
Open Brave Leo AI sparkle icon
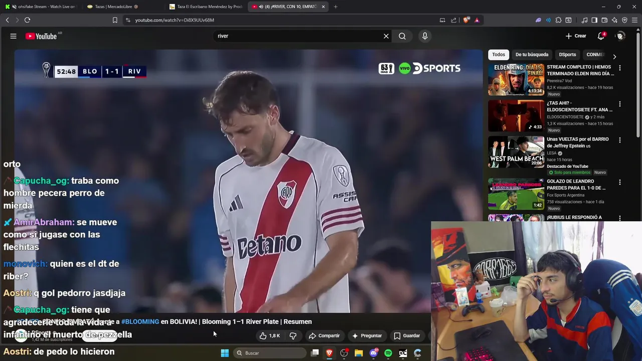614,20
